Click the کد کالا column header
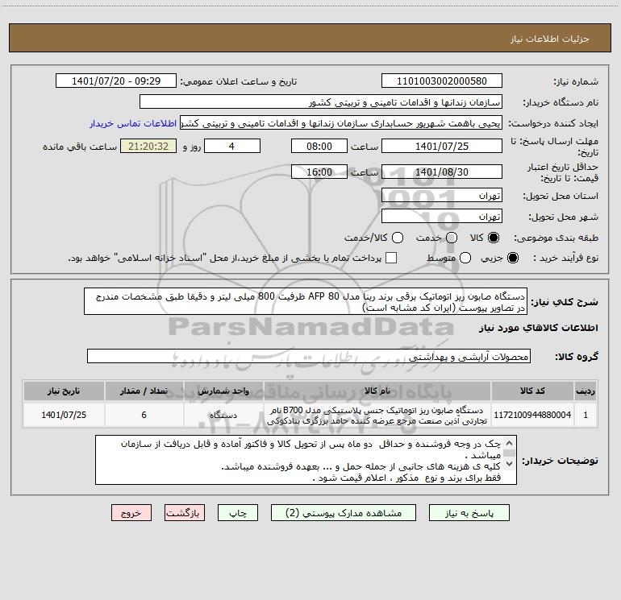 pyautogui.click(x=532, y=391)
